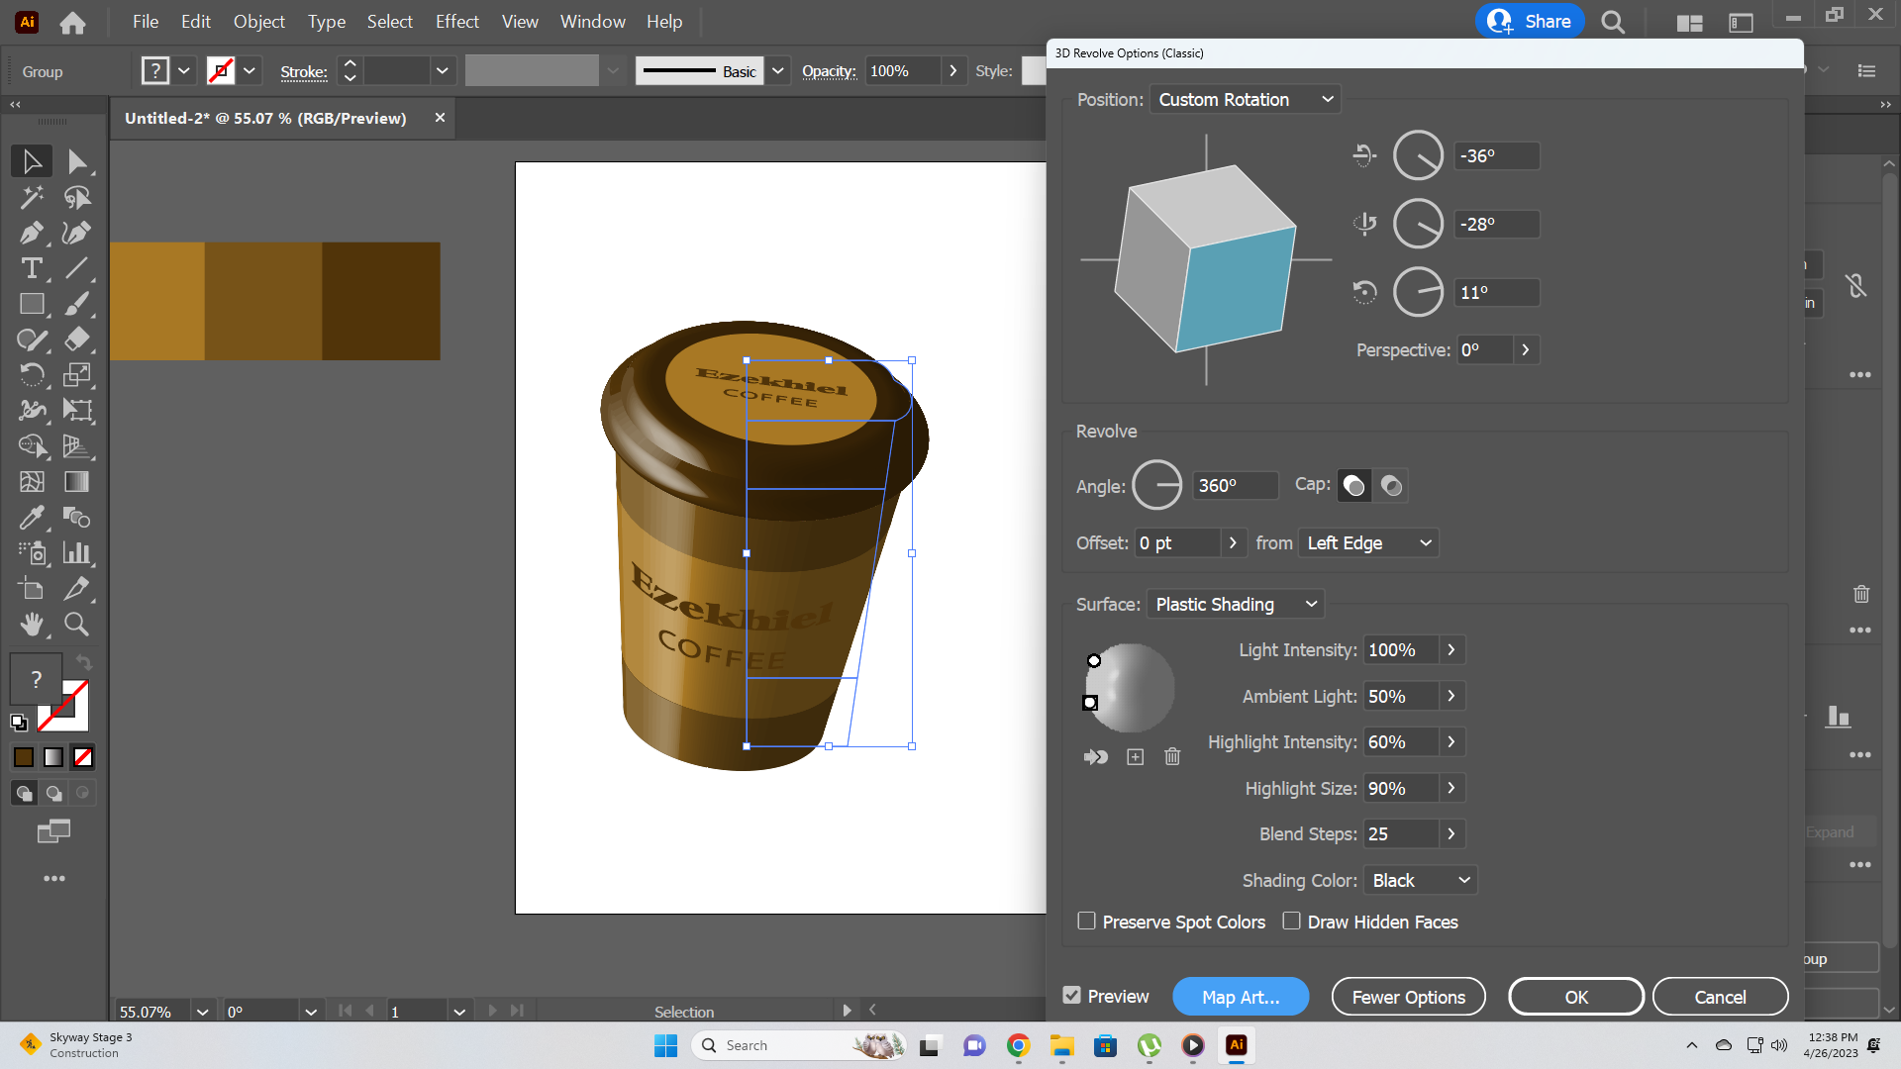
Task: Open the Position Custom Rotation dropdown
Action: [1246, 100]
